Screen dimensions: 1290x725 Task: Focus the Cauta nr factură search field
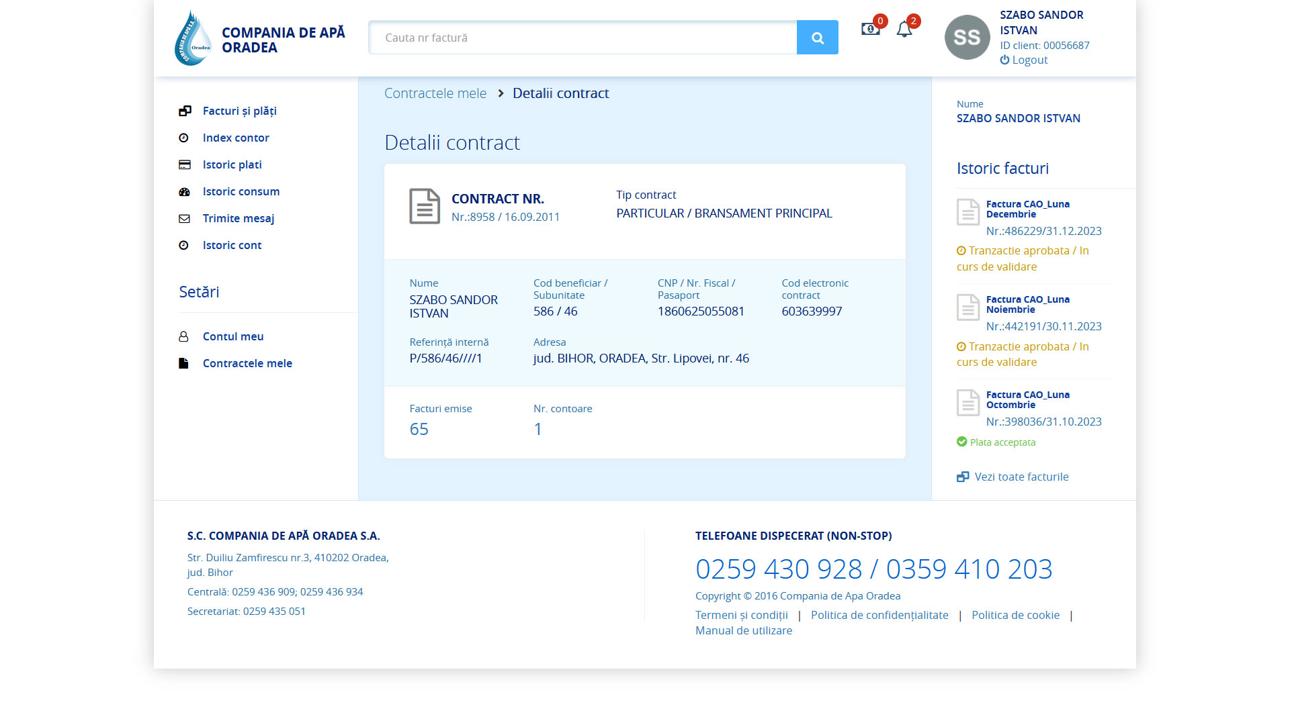coord(582,38)
